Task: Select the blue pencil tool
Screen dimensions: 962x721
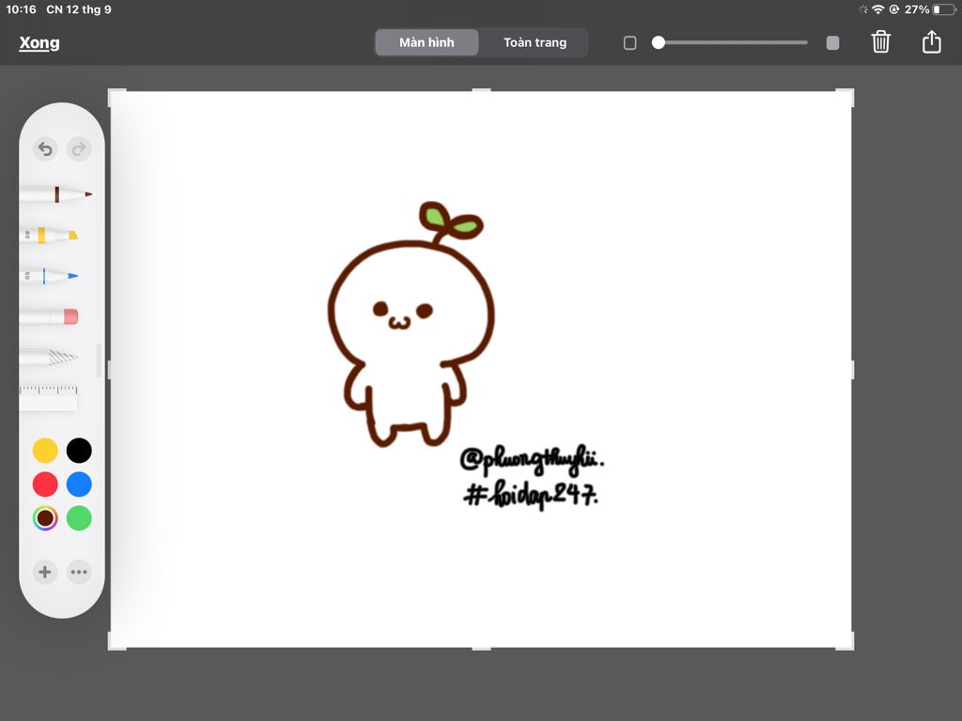Action: [49, 276]
